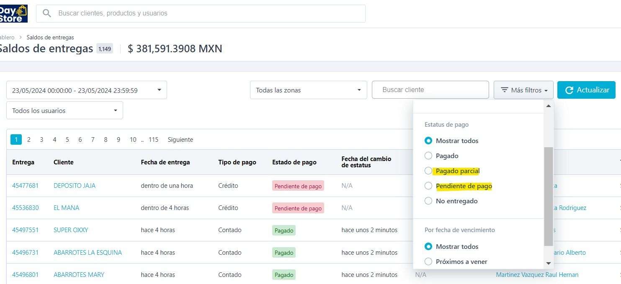Open delivery 45477681 link

[25, 186]
